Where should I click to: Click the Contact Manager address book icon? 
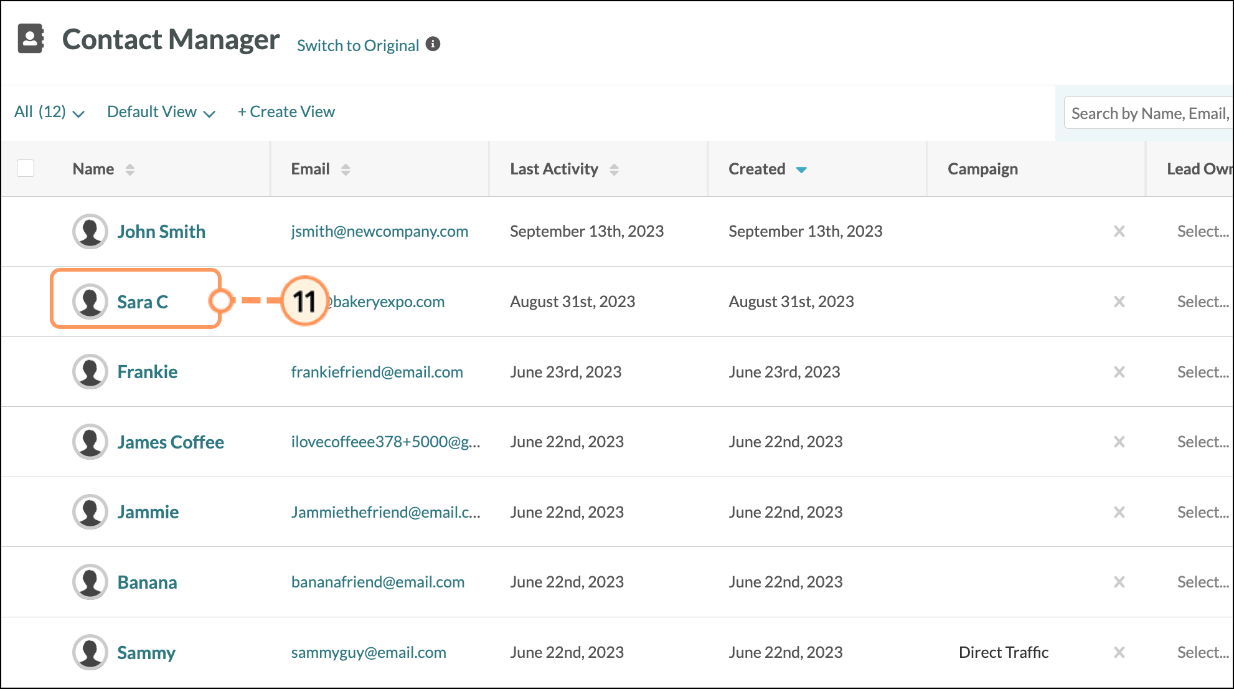point(31,39)
